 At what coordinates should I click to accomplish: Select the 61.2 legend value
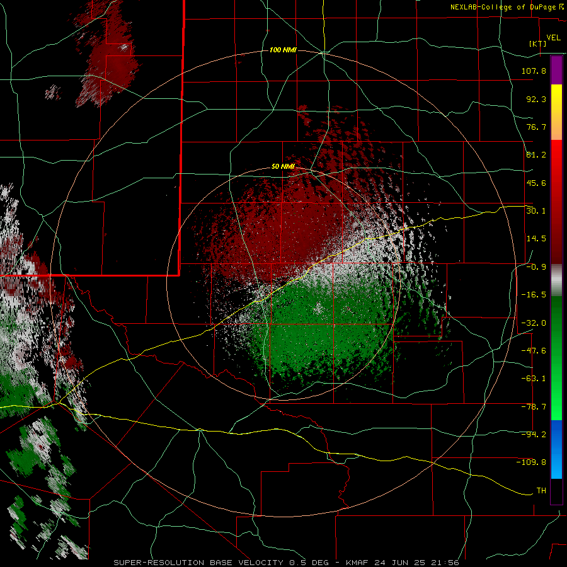[536, 155]
